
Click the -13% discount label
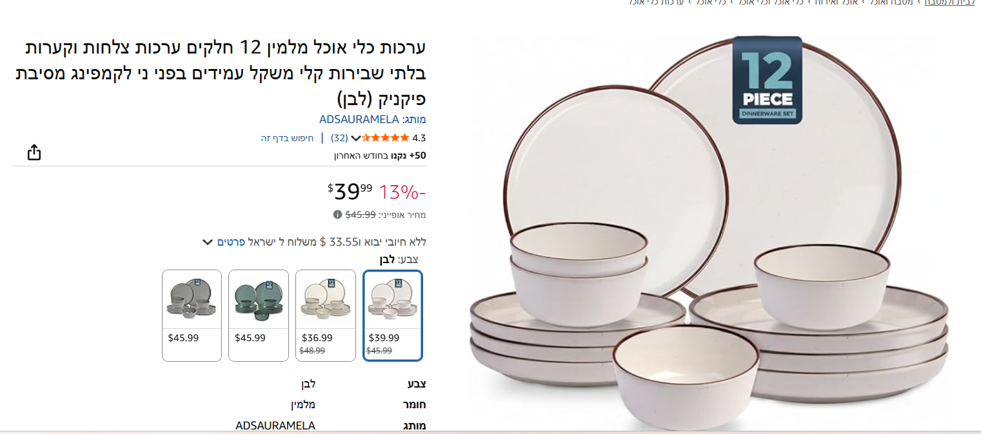tap(402, 192)
